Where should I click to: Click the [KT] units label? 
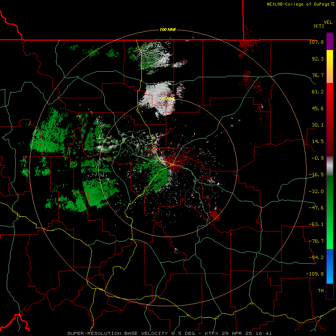[x=318, y=26]
